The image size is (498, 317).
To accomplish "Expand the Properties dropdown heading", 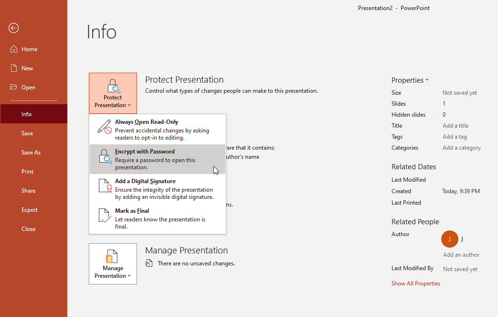I will [410, 80].
